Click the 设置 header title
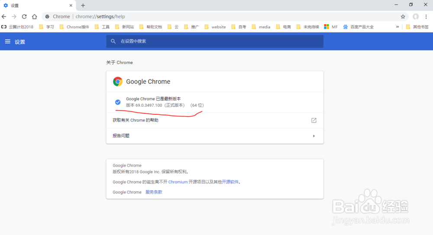The height and width of the screenshot is (235, 433). (x=20, y=42)
